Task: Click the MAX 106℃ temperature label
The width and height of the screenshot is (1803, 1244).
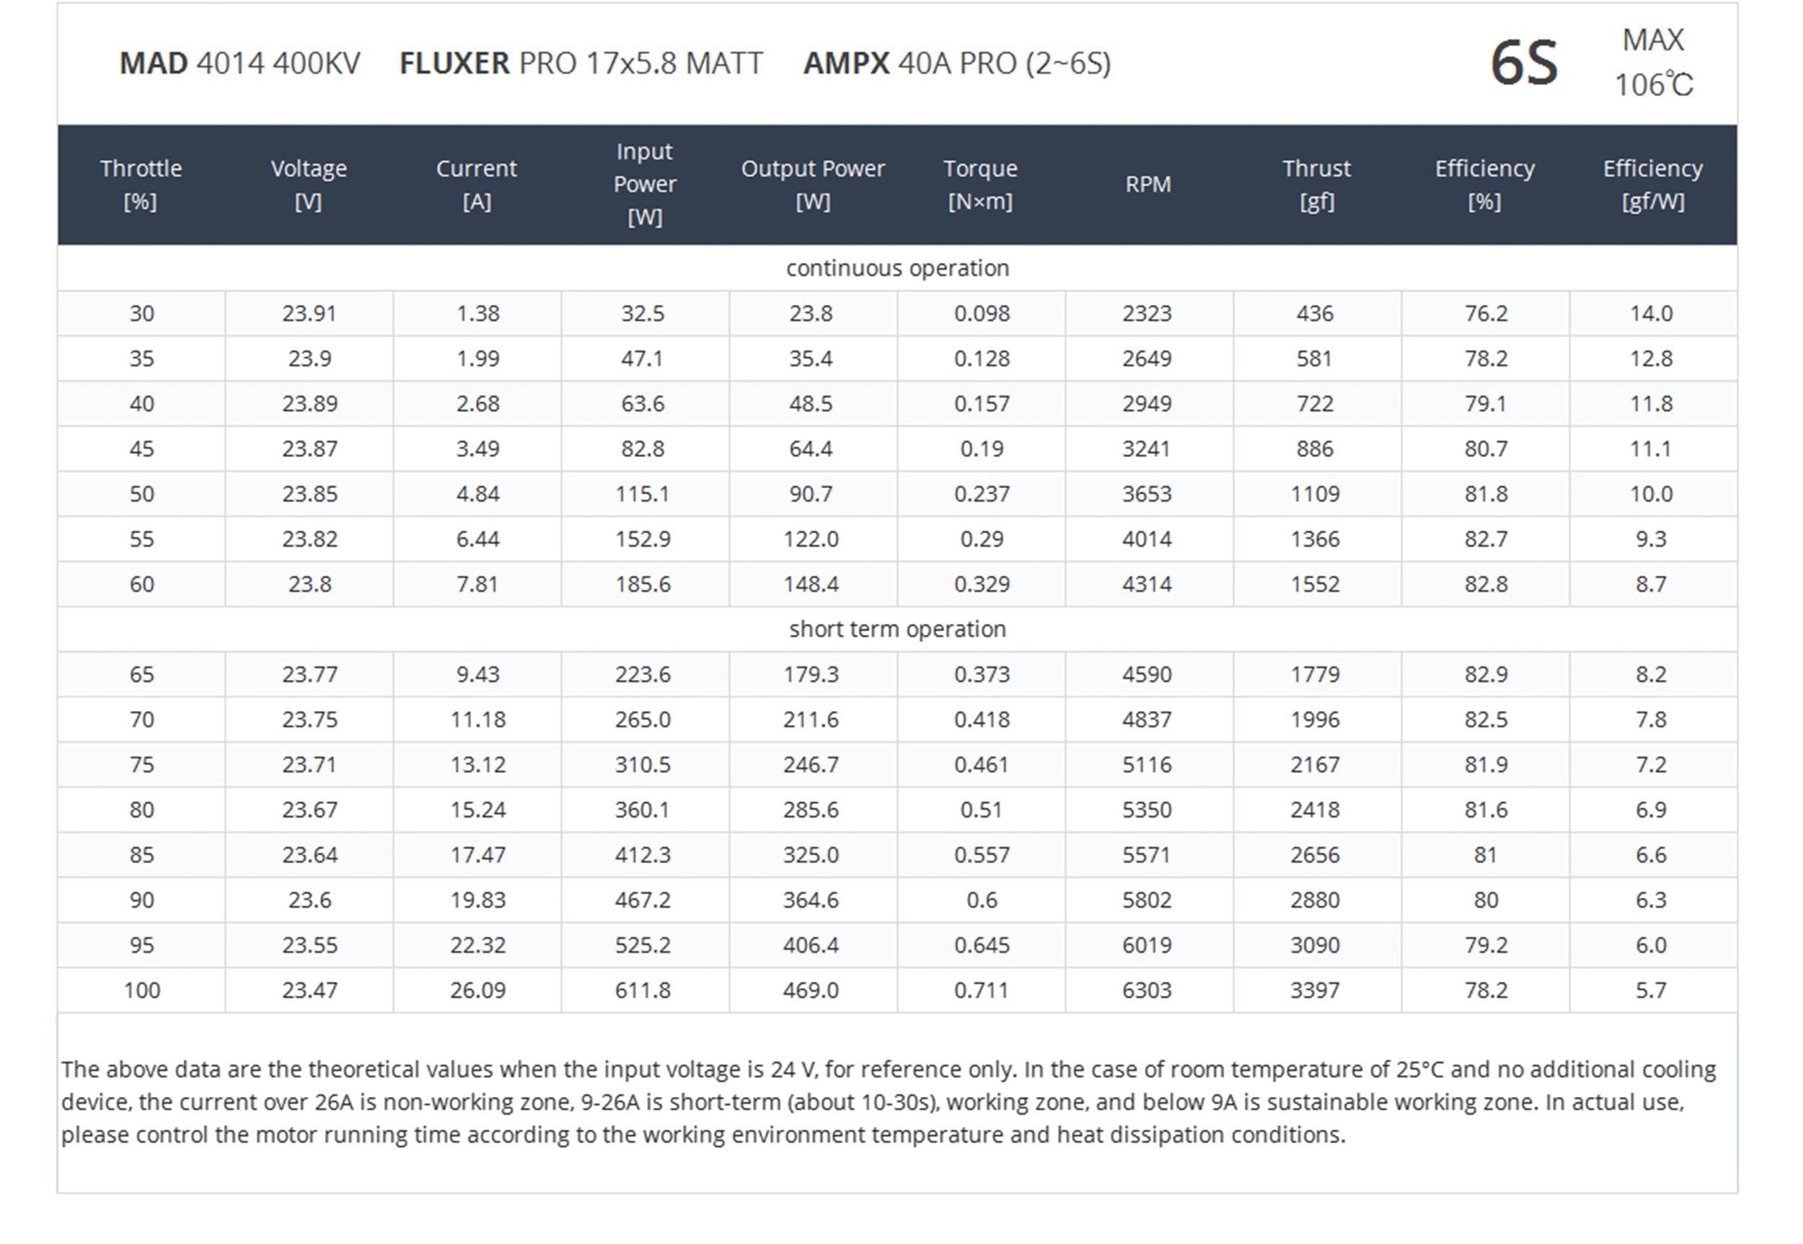Action: pos(1653,62)
